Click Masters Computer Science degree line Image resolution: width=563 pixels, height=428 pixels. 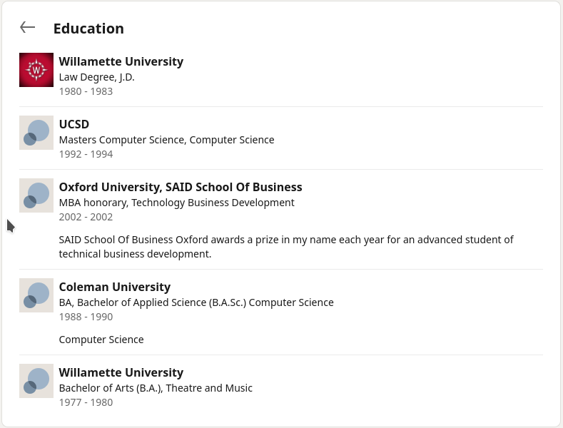tap(166, 140)
